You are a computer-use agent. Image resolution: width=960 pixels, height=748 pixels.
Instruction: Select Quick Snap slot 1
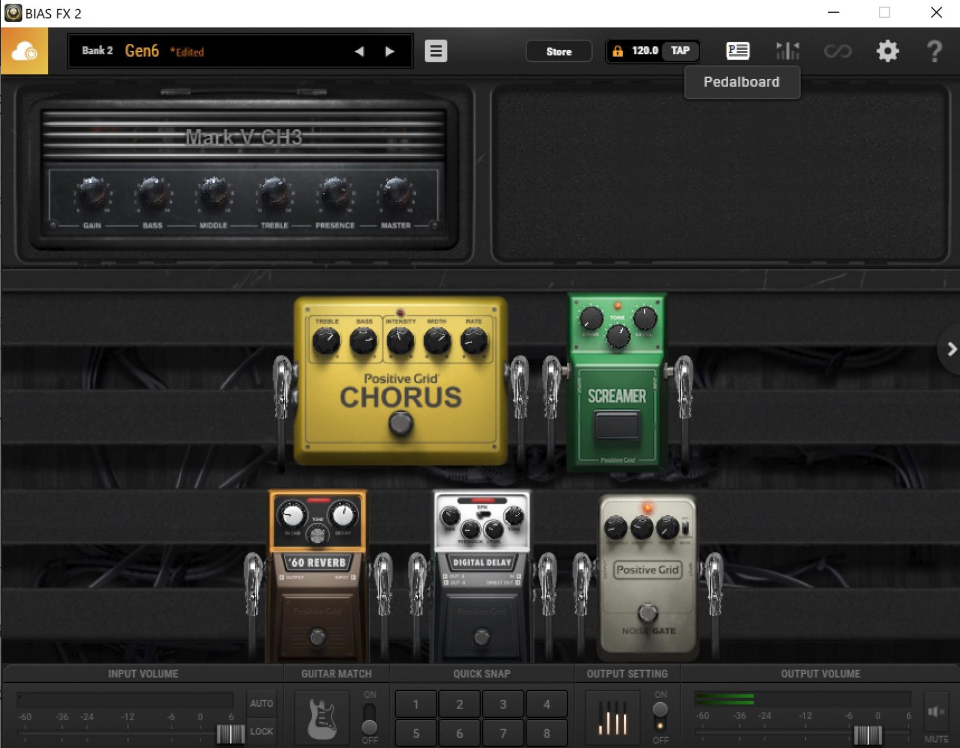coord(416,705)
